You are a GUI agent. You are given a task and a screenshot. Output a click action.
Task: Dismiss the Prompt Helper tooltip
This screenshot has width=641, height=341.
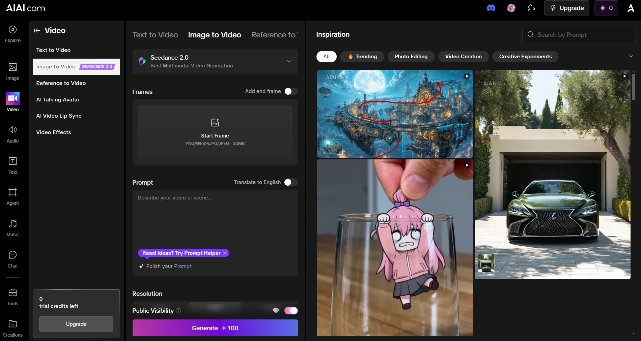225,253
